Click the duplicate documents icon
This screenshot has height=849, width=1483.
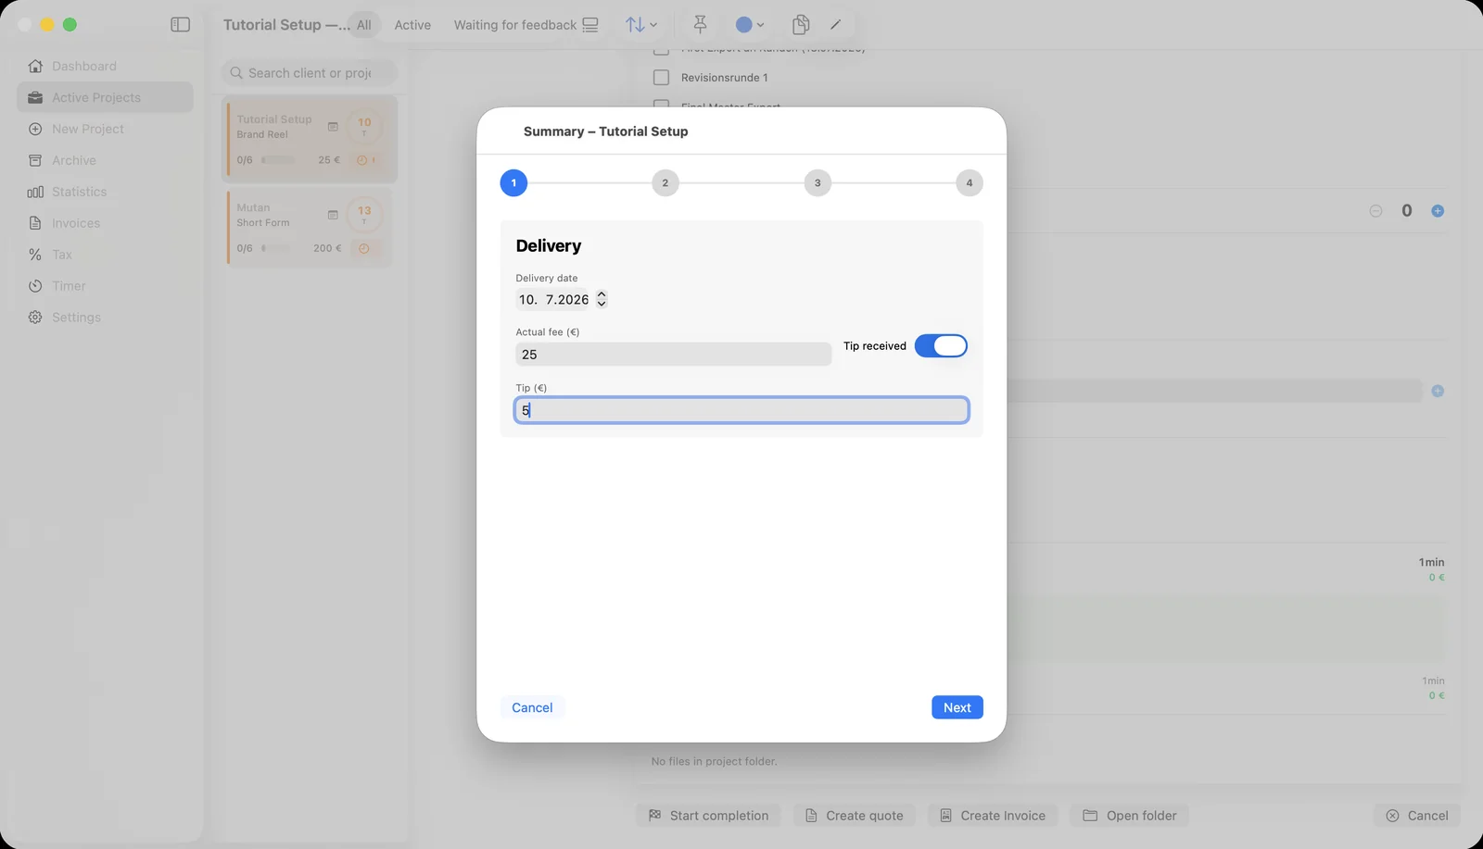pyautogui.click(x=801, y=25)
